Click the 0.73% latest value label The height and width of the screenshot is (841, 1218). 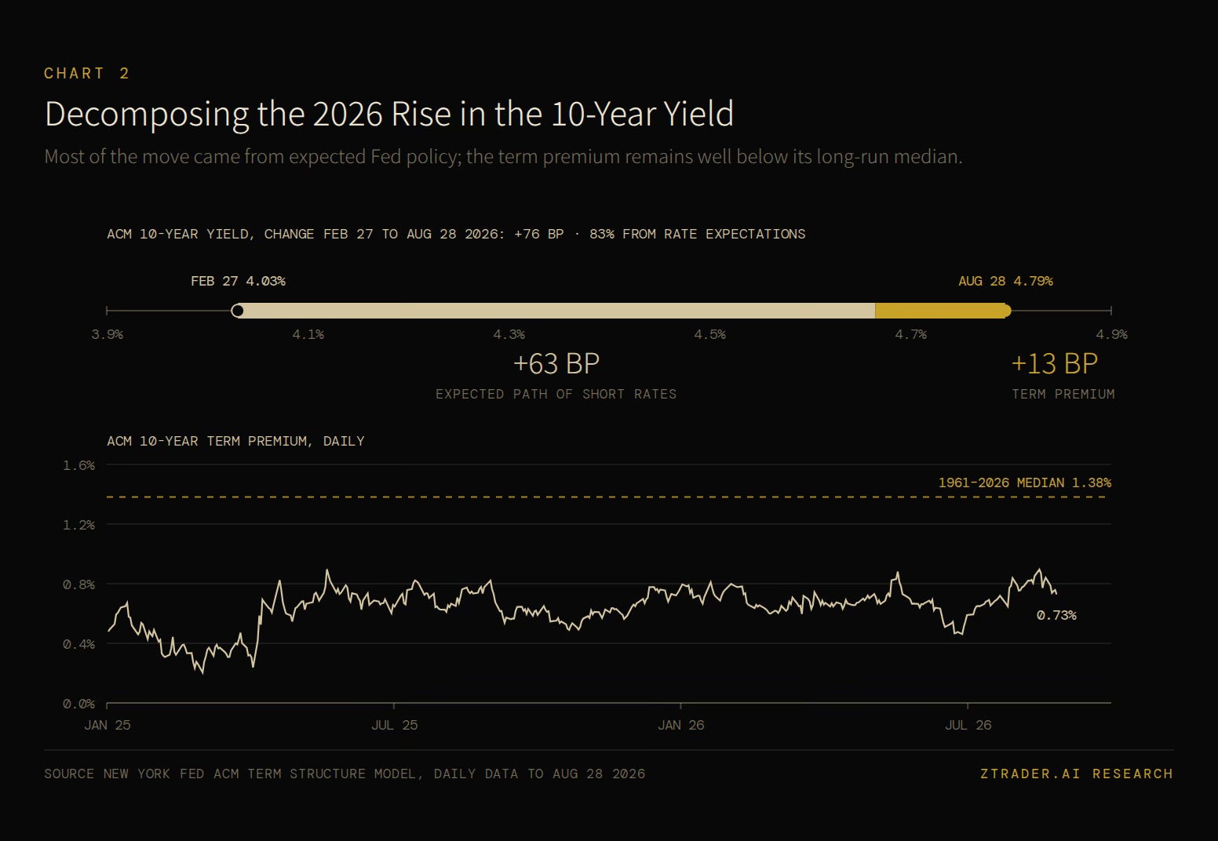1056,615
